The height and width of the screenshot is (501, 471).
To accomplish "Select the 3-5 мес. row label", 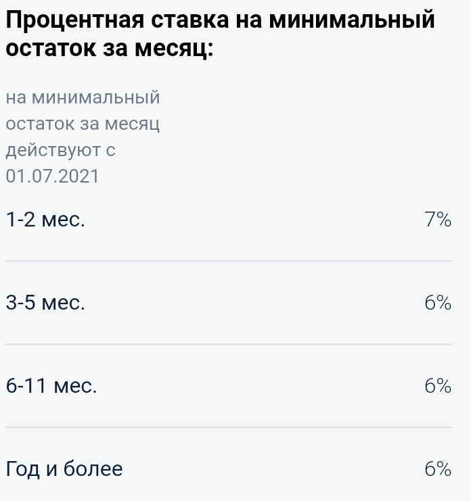I will (x=45, y=302).
